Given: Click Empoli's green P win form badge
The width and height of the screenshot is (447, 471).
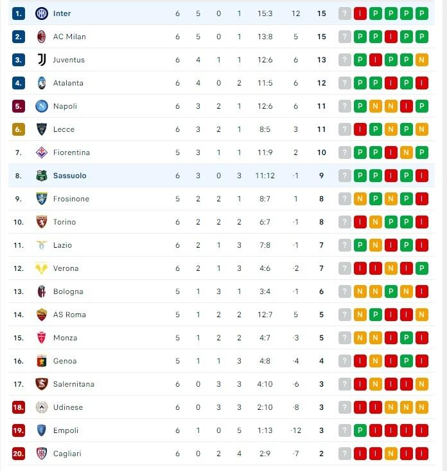Looking at the screenshot, I should [360, 430].
